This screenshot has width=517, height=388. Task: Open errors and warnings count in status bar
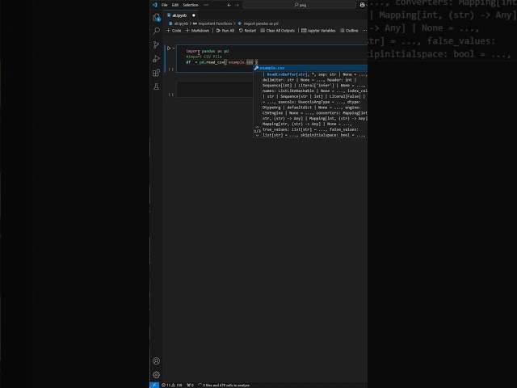pos(172,385)
